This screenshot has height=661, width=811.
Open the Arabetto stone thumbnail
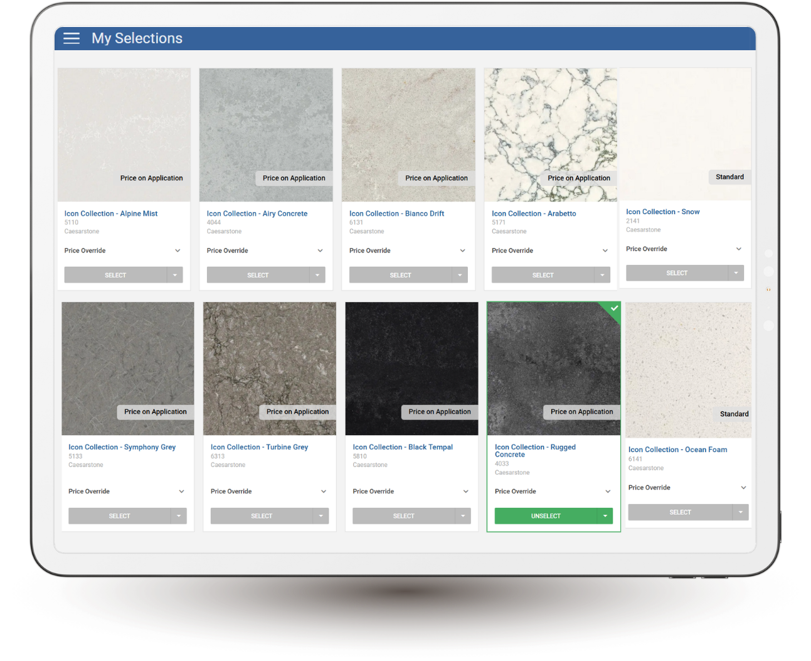[x=551, y=135]
